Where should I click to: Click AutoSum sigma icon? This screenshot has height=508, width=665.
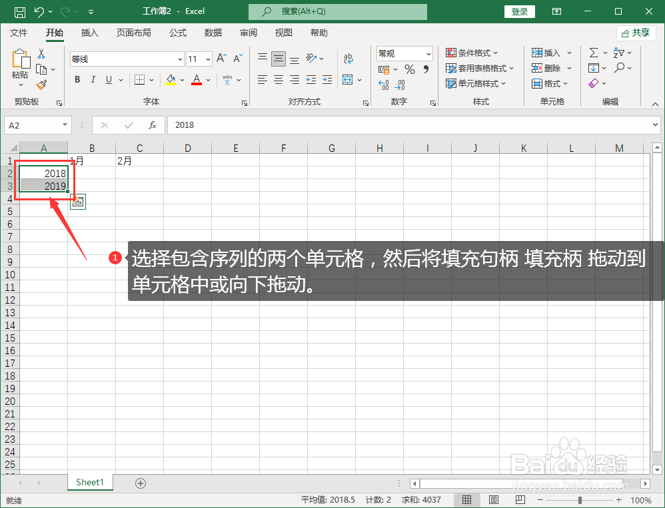point(594,53)
